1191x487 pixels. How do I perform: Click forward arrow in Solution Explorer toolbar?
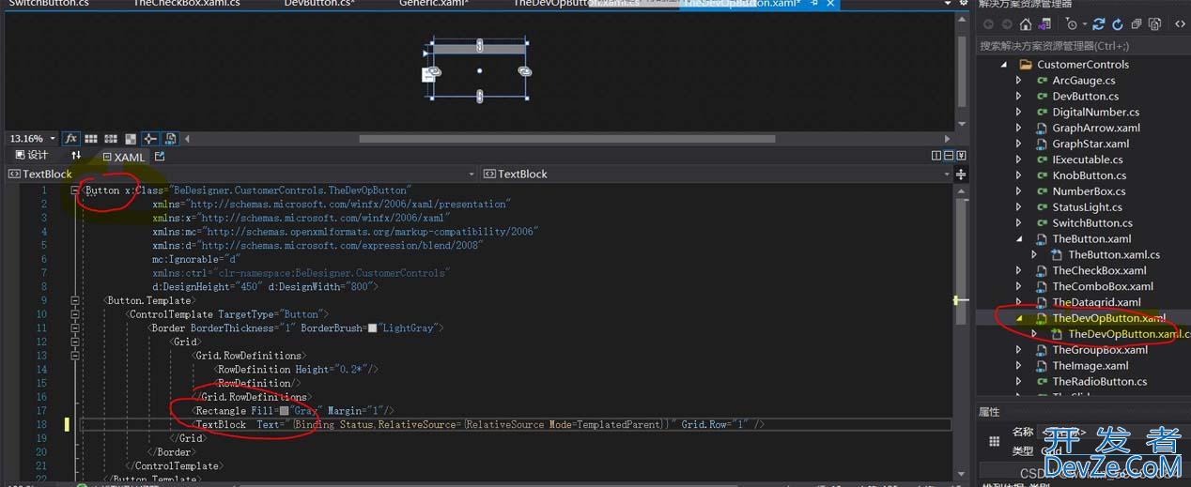[1006, 24]
